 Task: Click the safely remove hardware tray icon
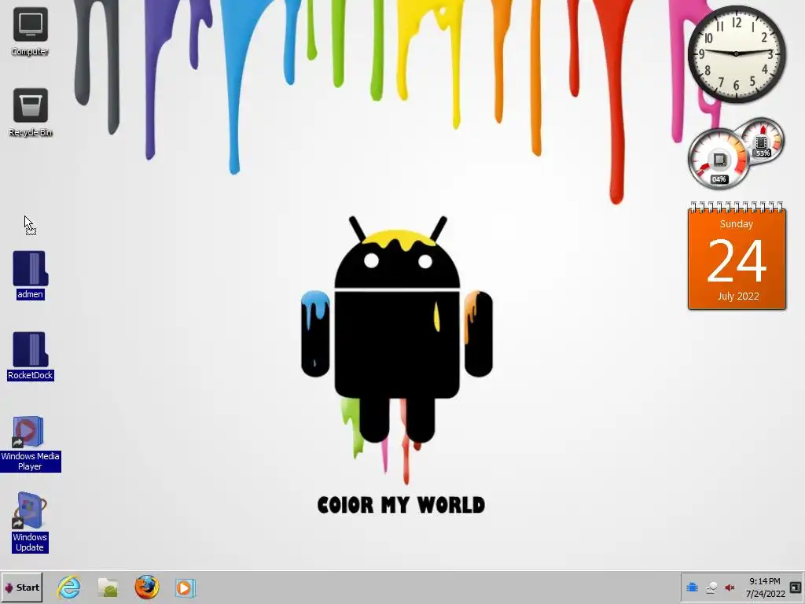click(x=711, y=587)
